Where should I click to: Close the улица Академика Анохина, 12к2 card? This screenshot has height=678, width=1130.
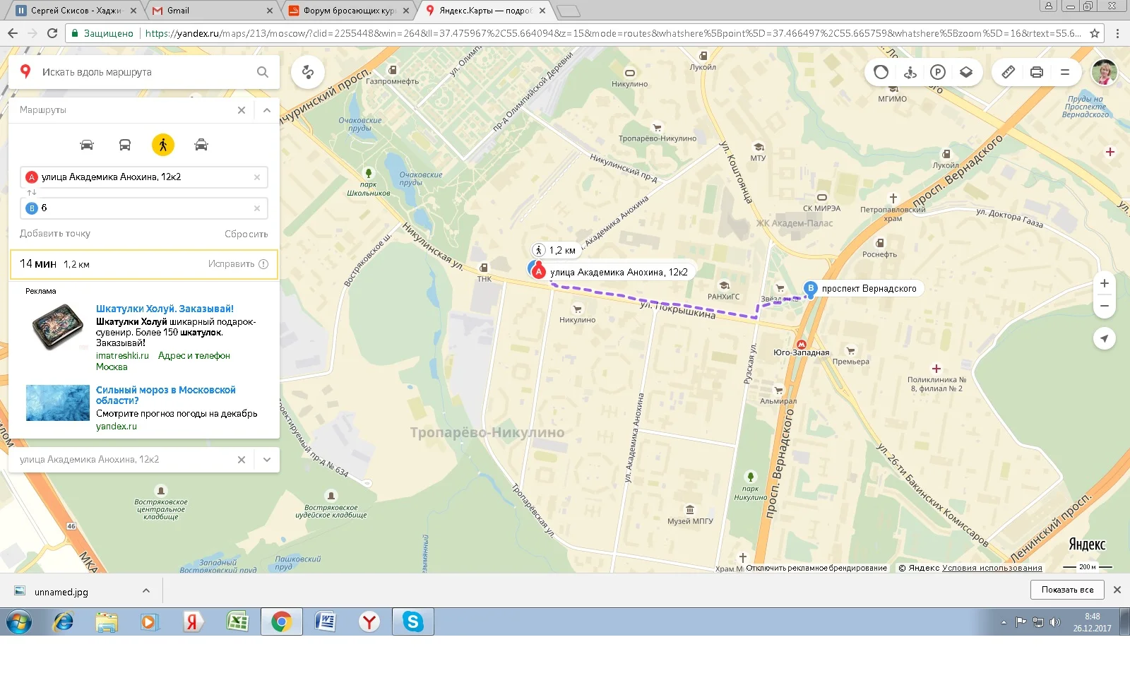click(242, 460)
